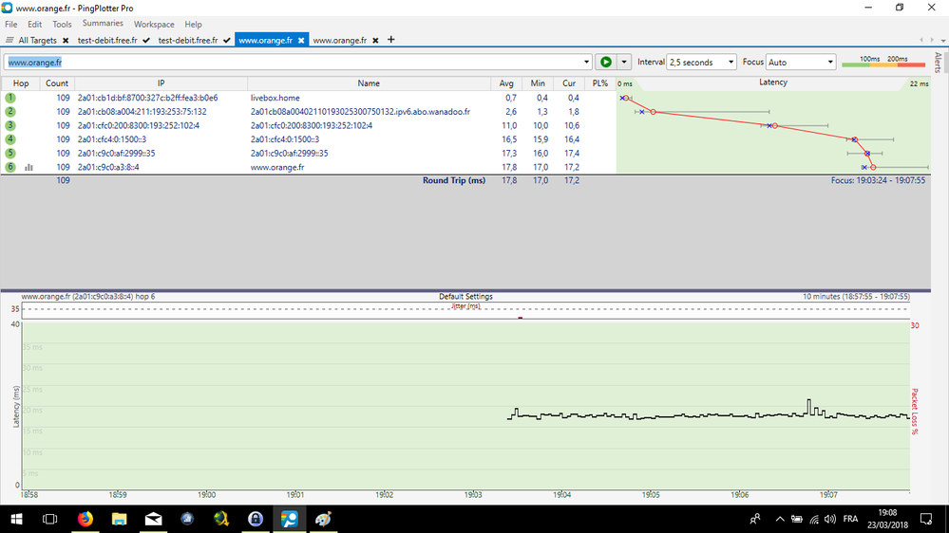
Task: Click the Cur column header
Action: pyautogui.click(x=569, y=83)
